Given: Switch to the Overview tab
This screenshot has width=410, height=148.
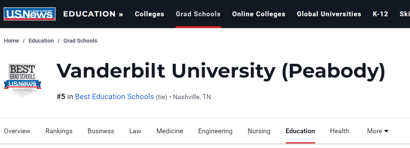Looking at the screenshot, I should coord(17,131).
